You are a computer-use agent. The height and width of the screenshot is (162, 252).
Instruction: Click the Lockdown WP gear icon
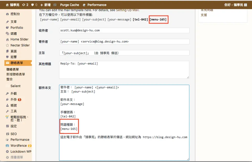[8, 152]
